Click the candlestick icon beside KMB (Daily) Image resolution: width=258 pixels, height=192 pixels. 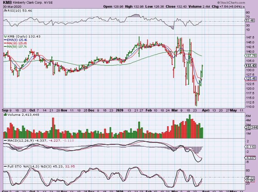pos(6,36)
